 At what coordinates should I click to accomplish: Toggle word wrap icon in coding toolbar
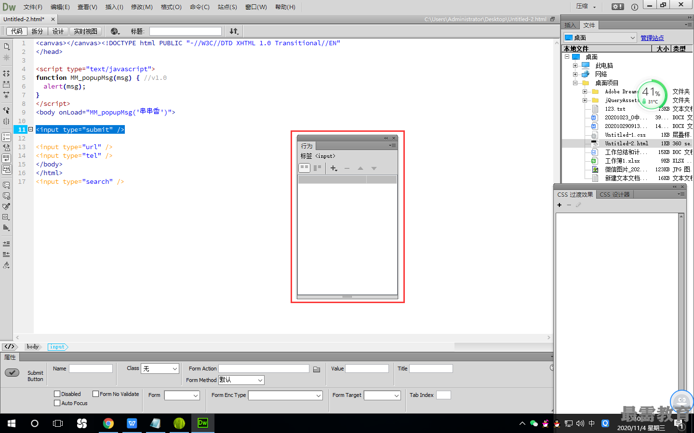[x=6, y=158]
